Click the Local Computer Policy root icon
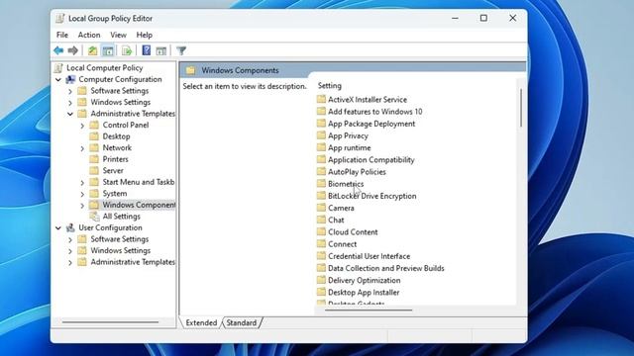The width and height of the screenshot is (634, 356). tap(58, 68)
